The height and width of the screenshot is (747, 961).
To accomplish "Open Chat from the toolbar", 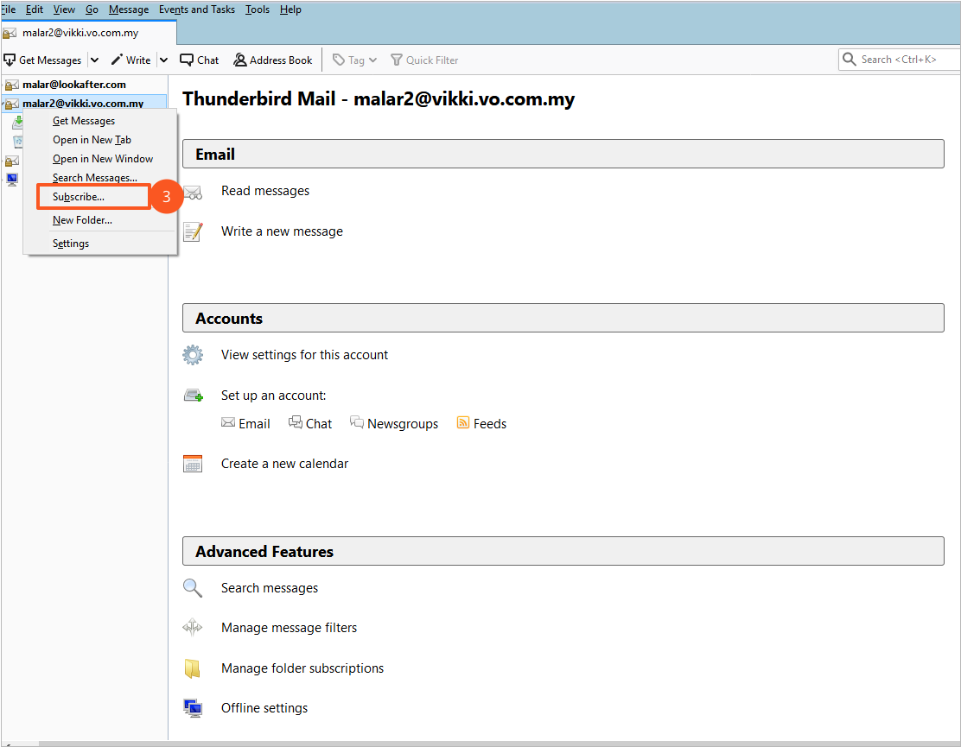I will 199,60.
